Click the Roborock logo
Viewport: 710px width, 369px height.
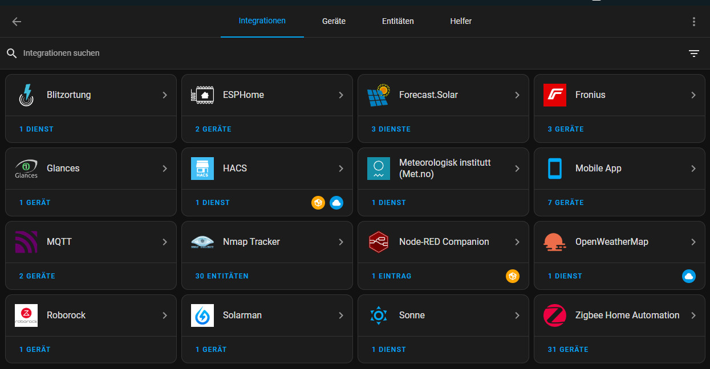(x=26, y=315)
